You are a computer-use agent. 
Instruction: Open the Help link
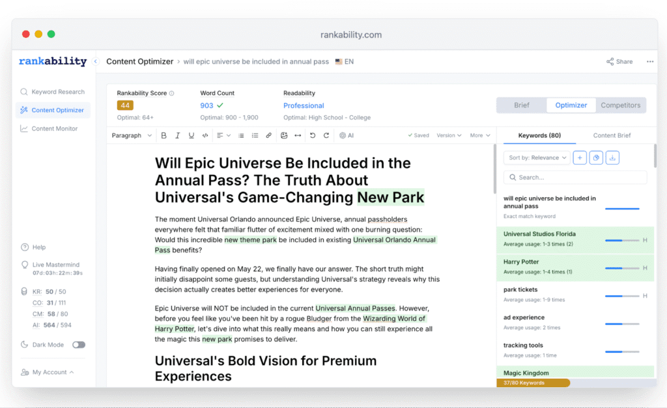point(33,247)
